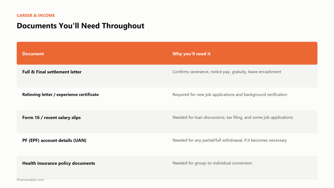The width and height of the screenshot is (334, 188).
Task: Click 'Needed for group-to-individual conversion' text
Action: click(x=212, y=163)
